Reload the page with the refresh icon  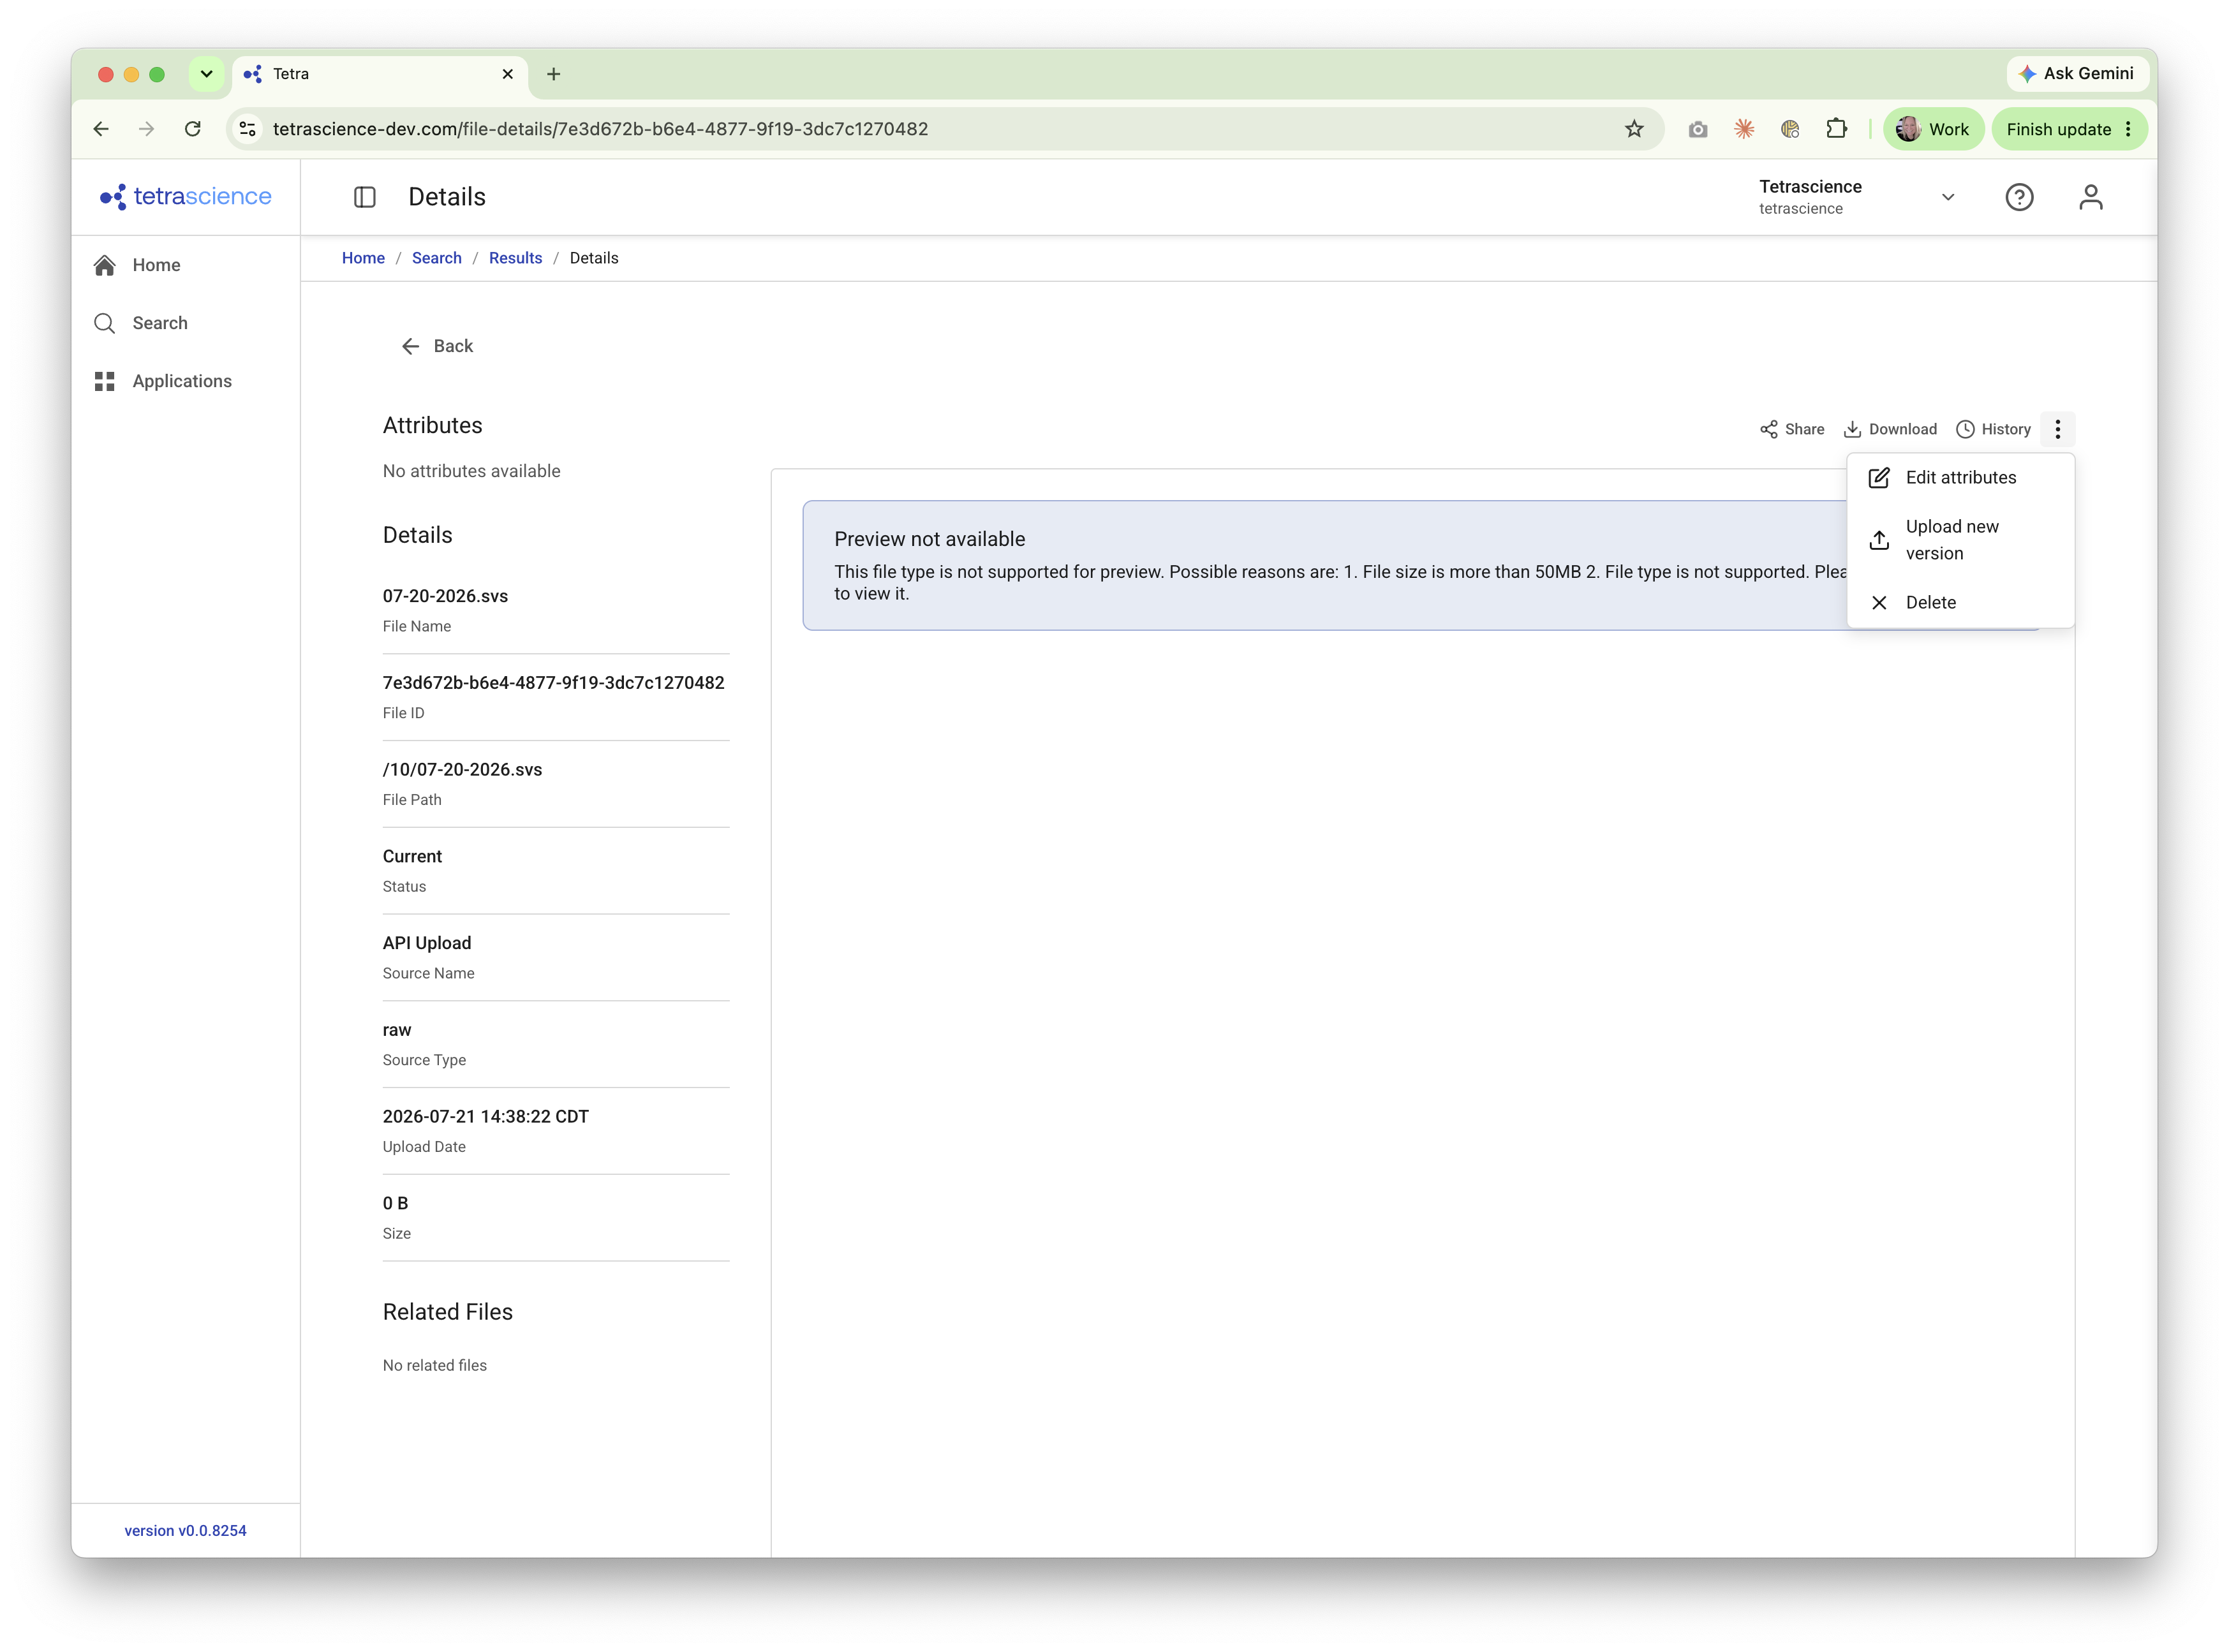click(193, 129)
